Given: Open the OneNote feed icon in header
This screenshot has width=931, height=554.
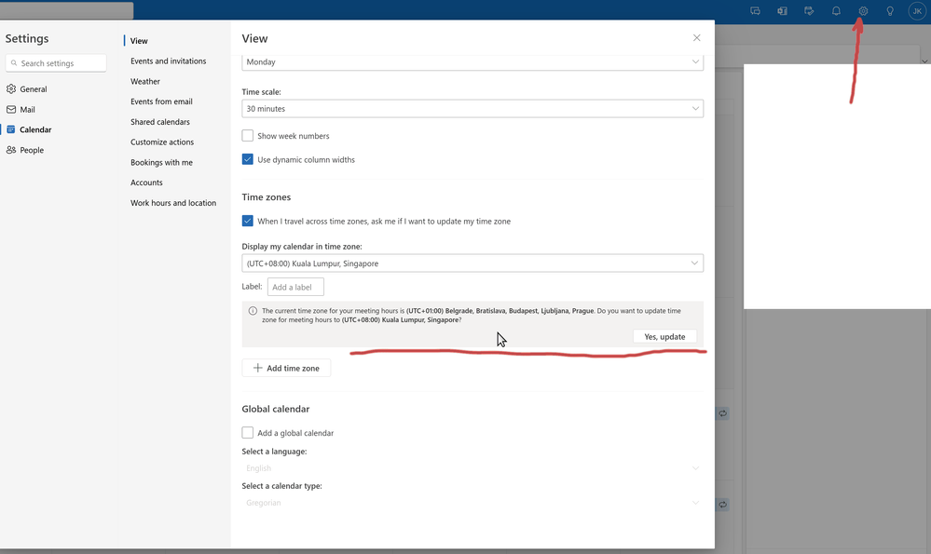Looking at the screenshot, I should click(782, 10).
